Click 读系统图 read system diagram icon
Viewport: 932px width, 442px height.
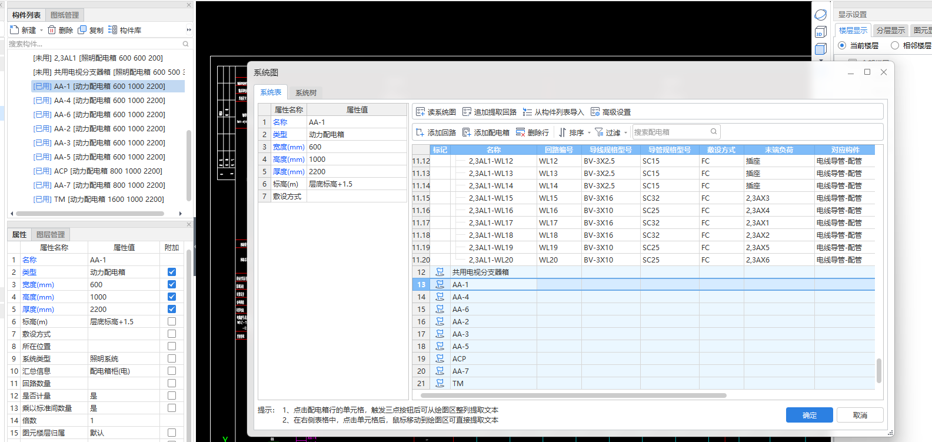pos(420,112)
